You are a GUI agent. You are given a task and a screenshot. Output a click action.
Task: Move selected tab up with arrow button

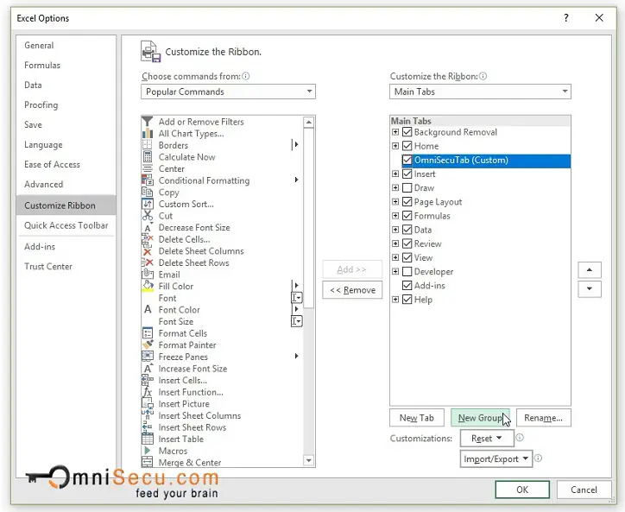coord(589,270)
